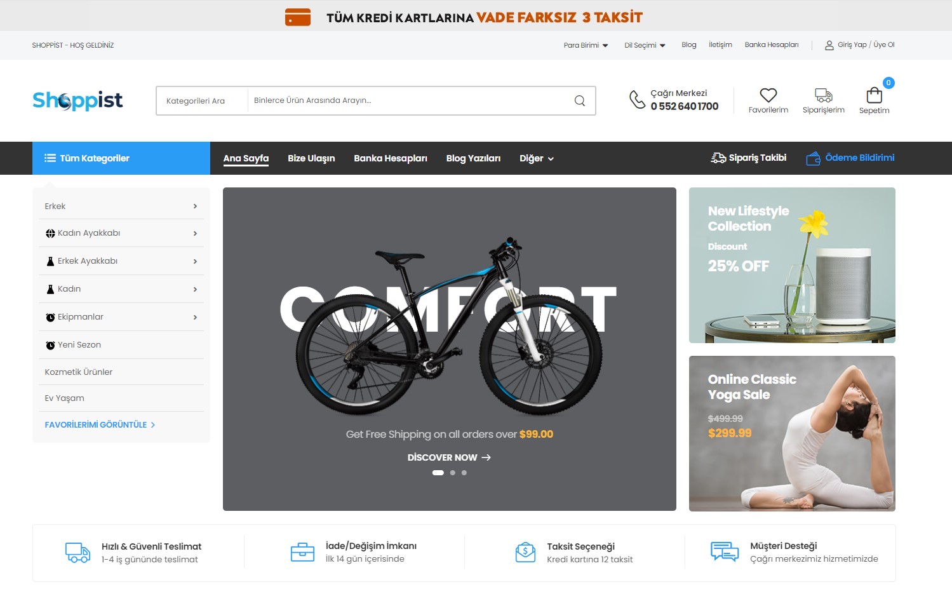
Task: Click the Ödeme Bildirimi wallet icon
Action: (813, 158)
